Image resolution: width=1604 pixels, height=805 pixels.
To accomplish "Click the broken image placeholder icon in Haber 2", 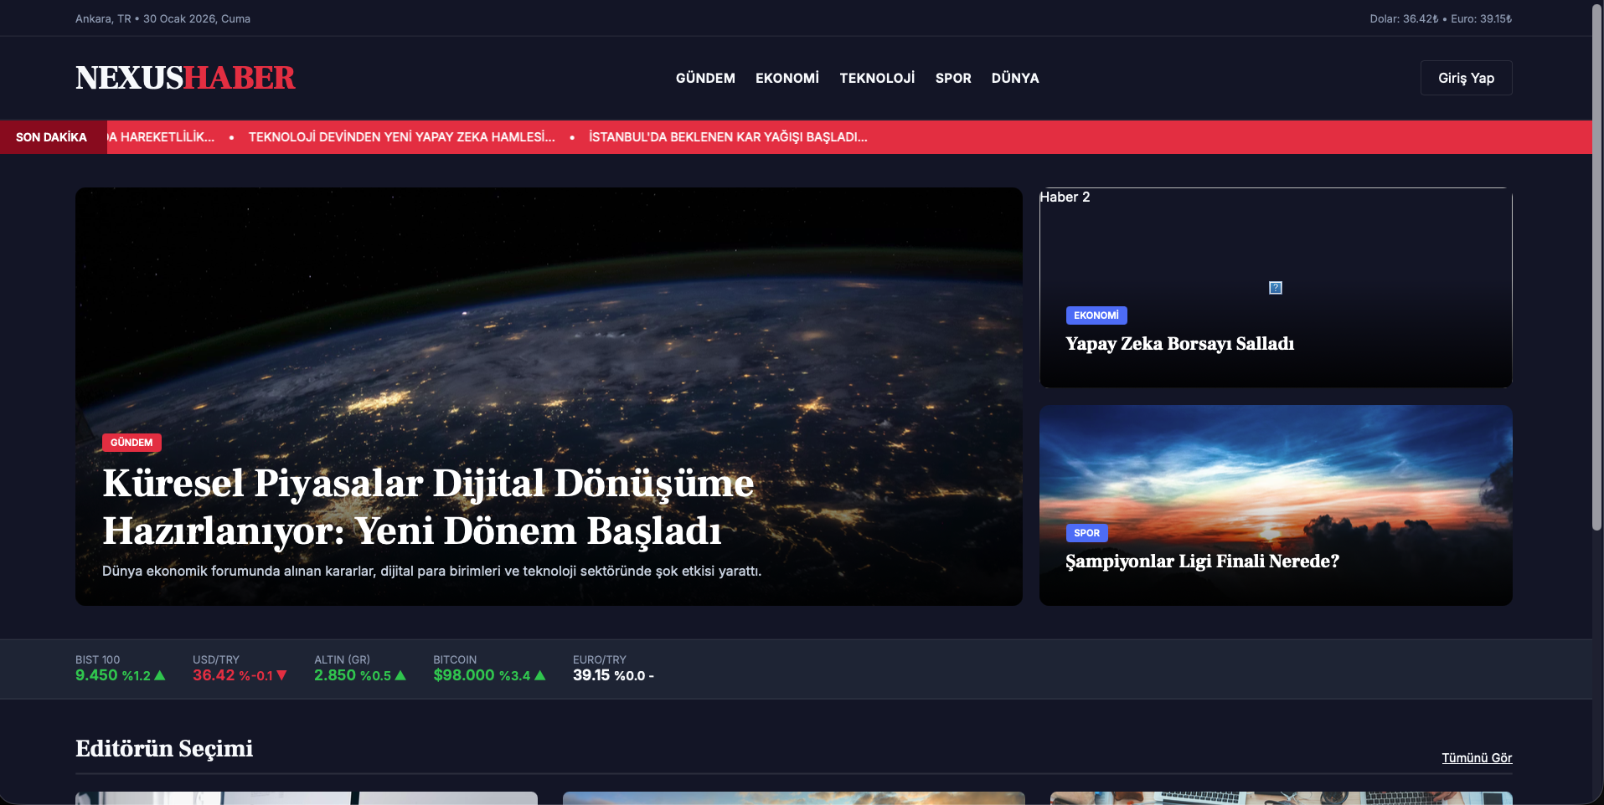I will click(1276, 288).
